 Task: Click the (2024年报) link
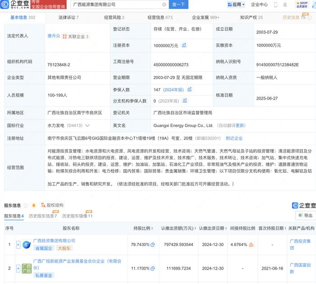pyautogui.click(x=173, y=90)
